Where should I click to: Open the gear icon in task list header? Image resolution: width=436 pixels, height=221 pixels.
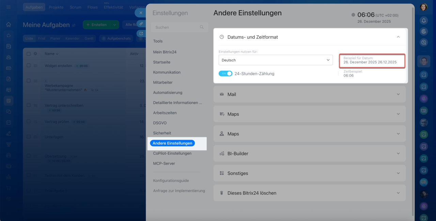pyautogui.click(x=35, y=54)
